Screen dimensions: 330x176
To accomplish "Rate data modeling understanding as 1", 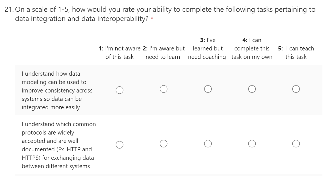I will 120,90.
